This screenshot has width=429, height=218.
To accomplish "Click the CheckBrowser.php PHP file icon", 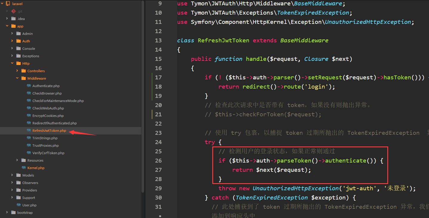I will pyautogui.click(x=29, y=93).
